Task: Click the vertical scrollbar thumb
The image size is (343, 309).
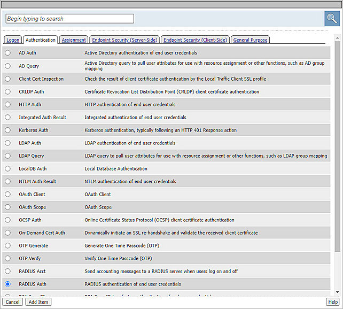Action: coord(337,146)
